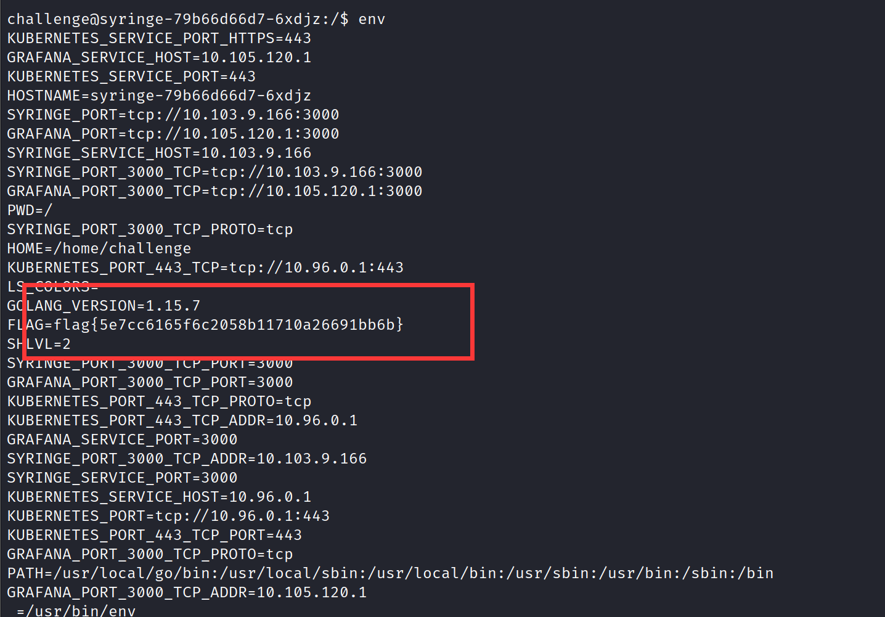Viewport: 885px width, 617px height.
Task: Click the 'env' command at the prompt
Action: point(372,19)
